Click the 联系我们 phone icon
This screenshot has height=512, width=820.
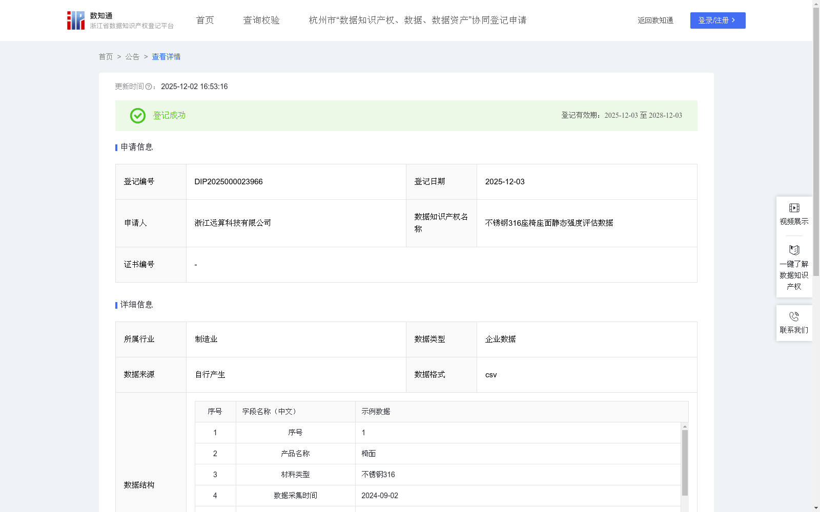794,317
